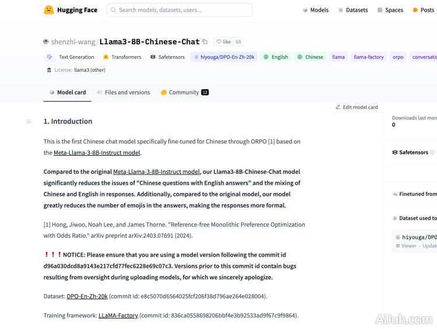Screen dimensions: 437x329
Task: Open the table of contents menu icon
Action: coord(29,121)
